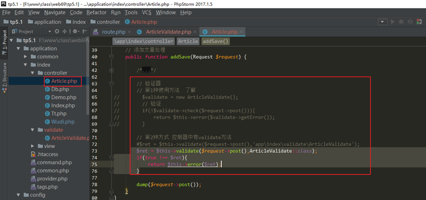This screenshot has width=426, height=200.
Task: Open the Project view type dropdown
Action: click(49, 32)
